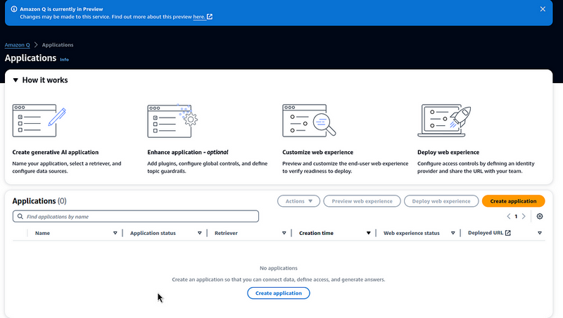Sort by Application status column
Image resolution: width=563 pixels, height=318 pixels.
(199, 233)
